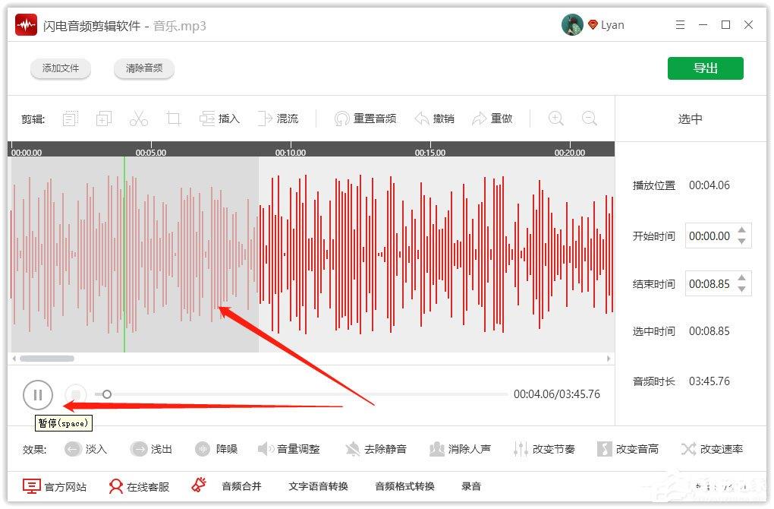Click the stop playback button
774x509 pixels.
(x=76, y=395)
